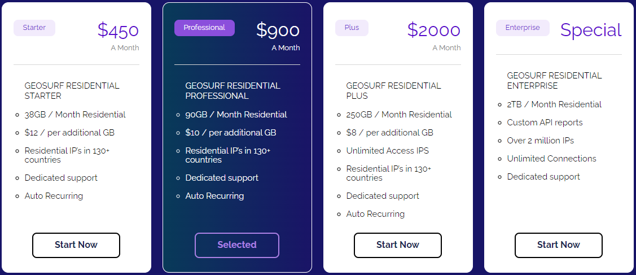Click the $2000 price in Plus
This screenshot has width=636, height=275.
click(433, 30)
